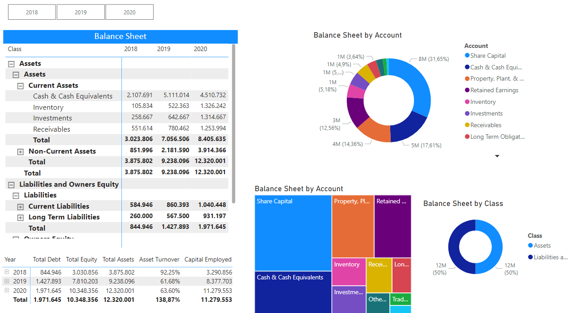Collapse the Current Assets row
573x313 pixels.
(x=20, y=86)
